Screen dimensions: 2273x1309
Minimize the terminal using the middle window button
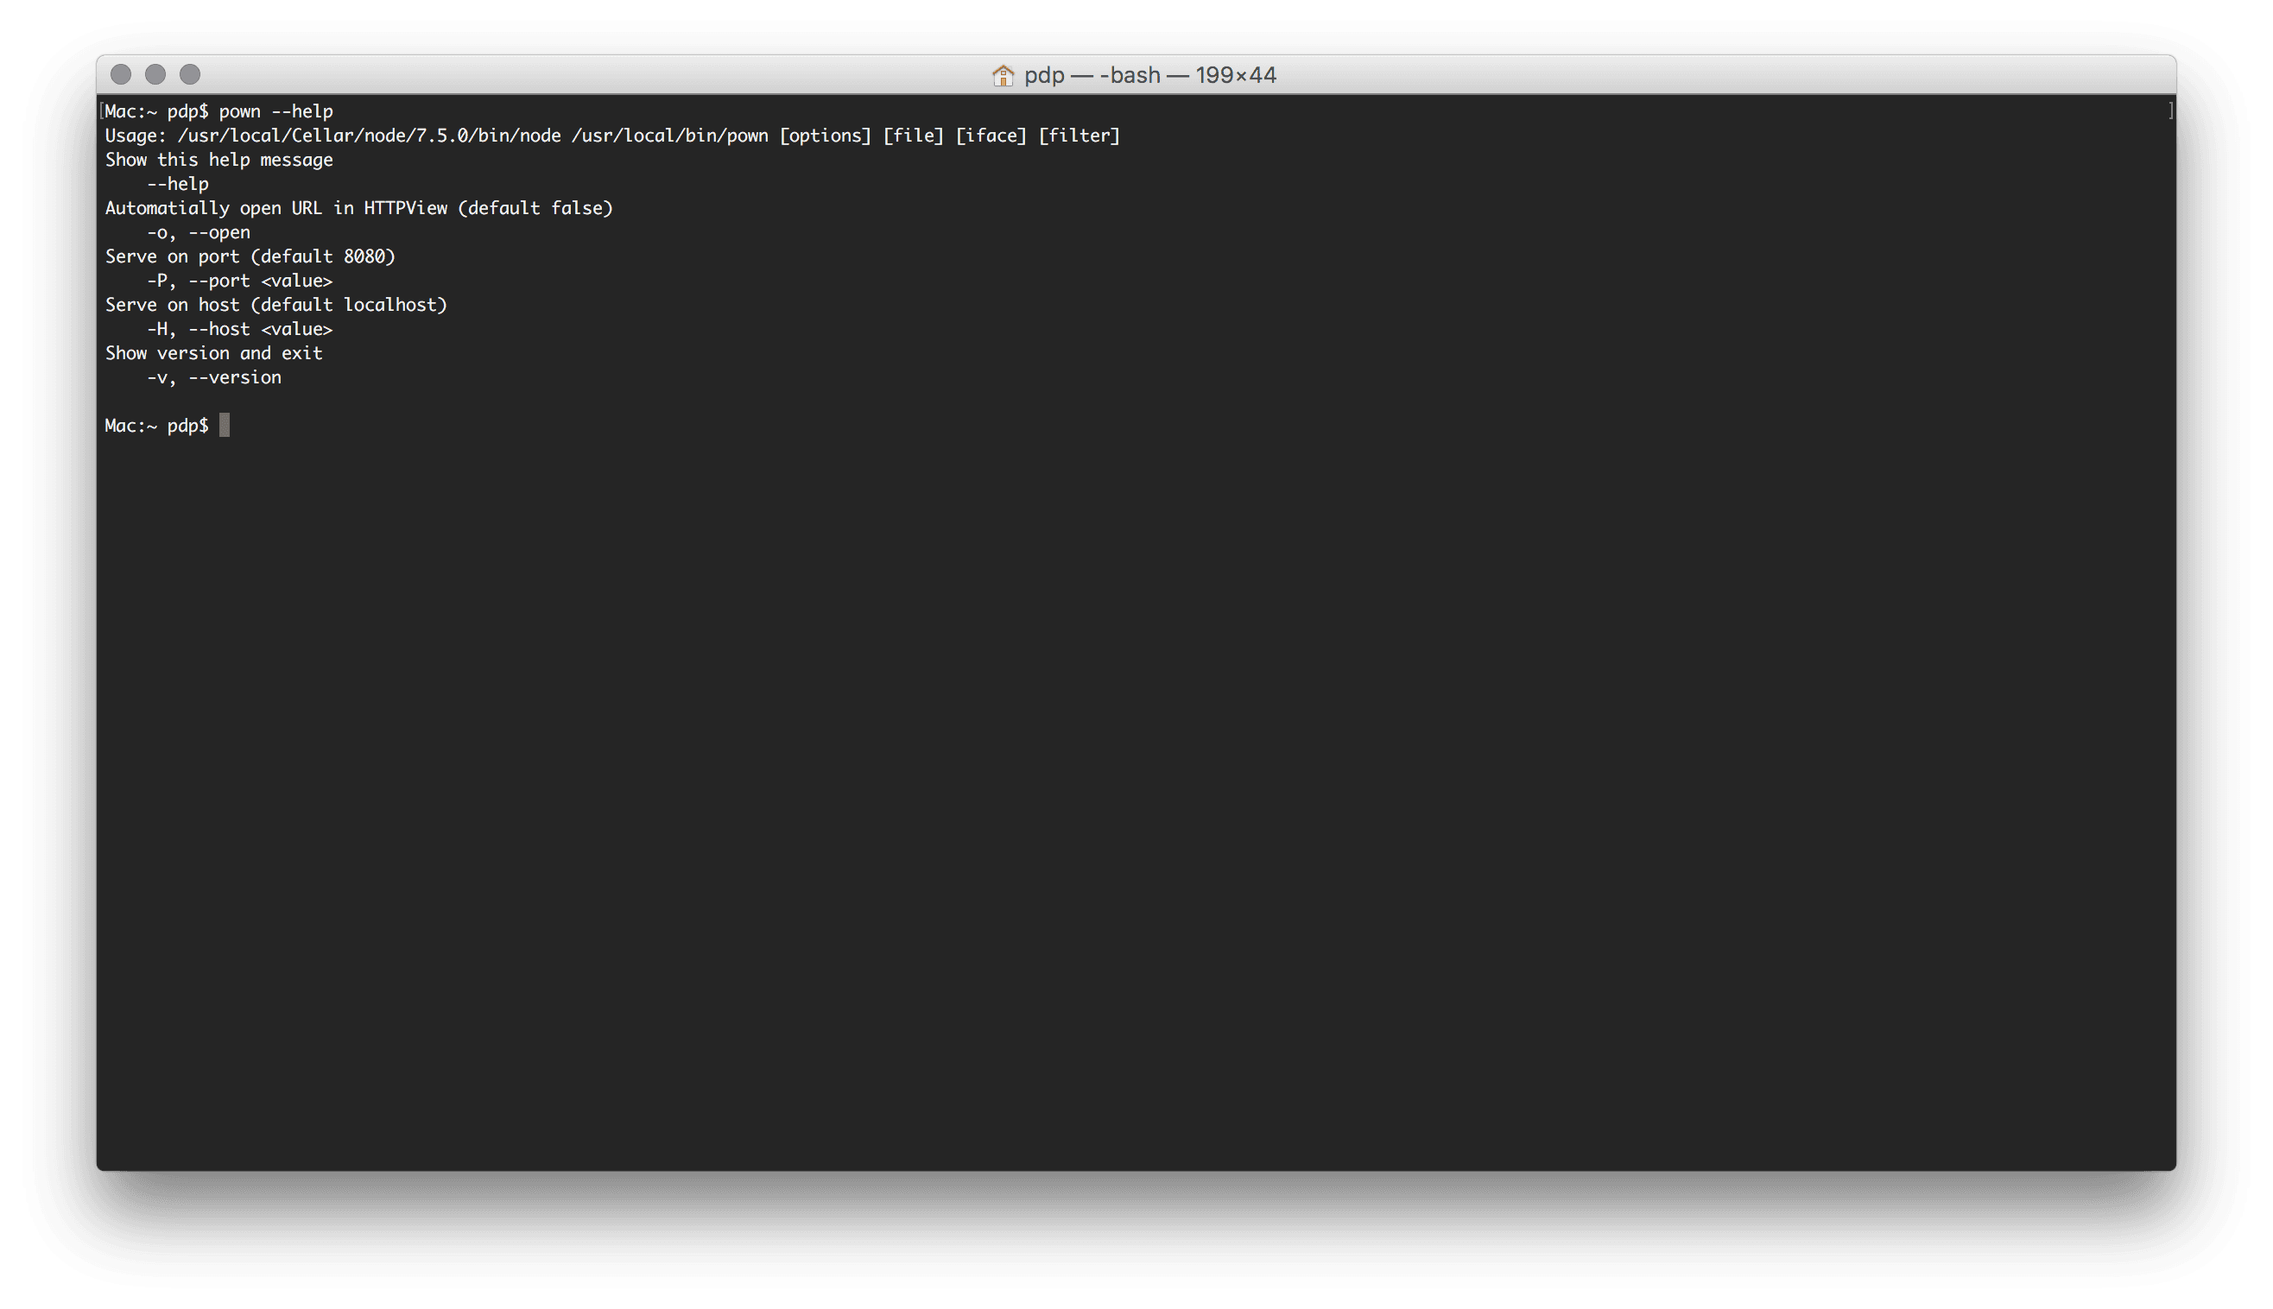(x=155, y=73)
